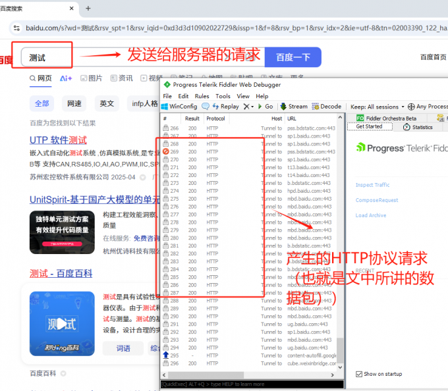Select session 271 t13.baidu.com row
This screenshot has width=448, height=391.
[x=249, y=167]
